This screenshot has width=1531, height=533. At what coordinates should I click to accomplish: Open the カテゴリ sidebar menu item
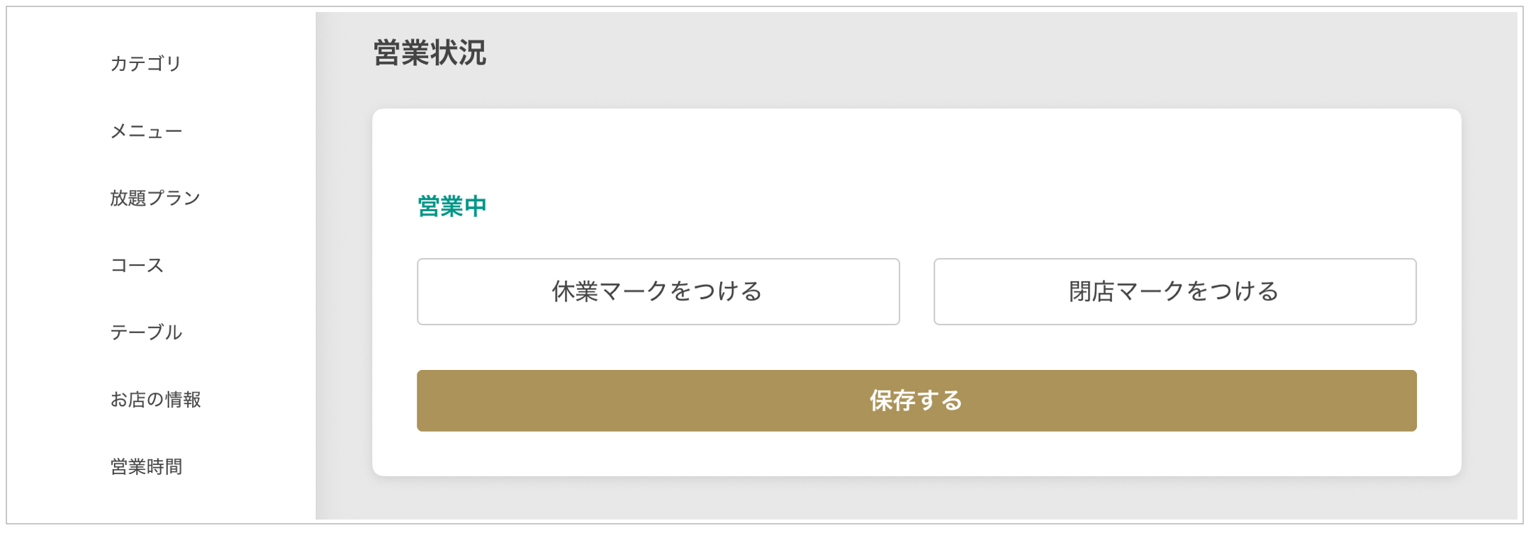[x=146, y=64]
